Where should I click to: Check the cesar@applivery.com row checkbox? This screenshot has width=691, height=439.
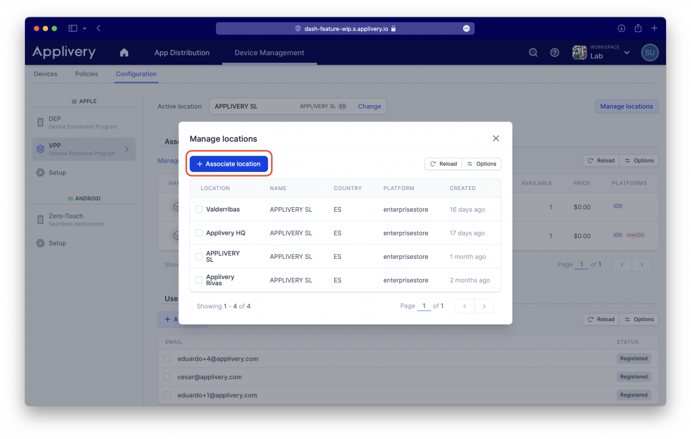(167, 377)
